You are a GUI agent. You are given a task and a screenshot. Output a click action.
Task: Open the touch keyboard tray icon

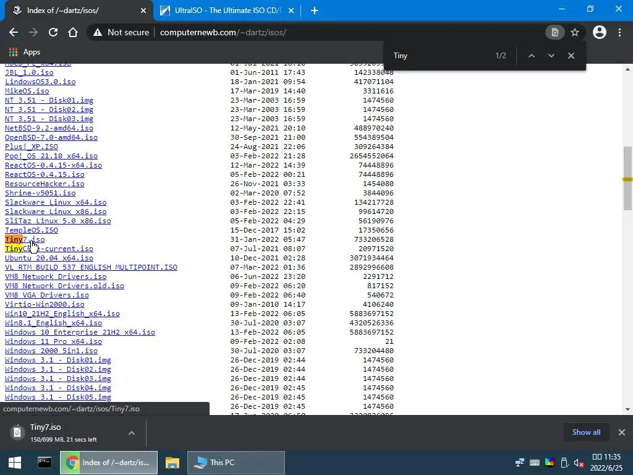click(535, 463)
